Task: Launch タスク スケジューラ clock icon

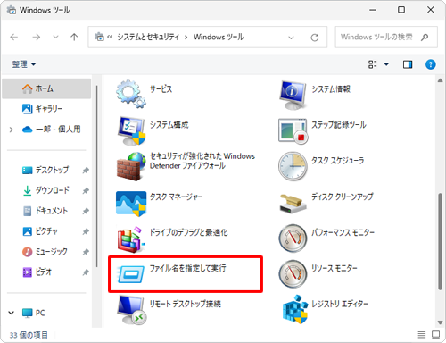Action: click(293, 166)
